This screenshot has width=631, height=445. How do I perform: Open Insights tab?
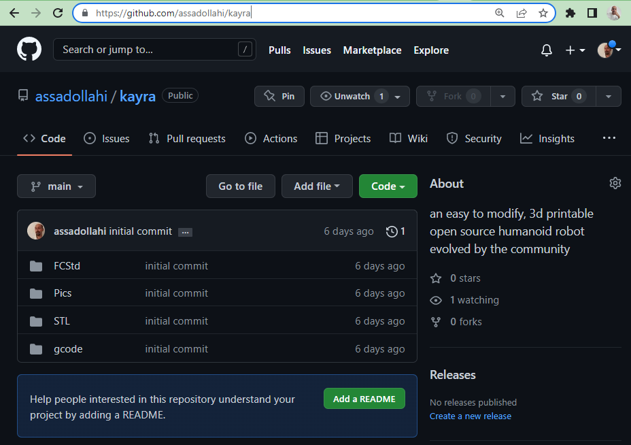coord(547,139)
